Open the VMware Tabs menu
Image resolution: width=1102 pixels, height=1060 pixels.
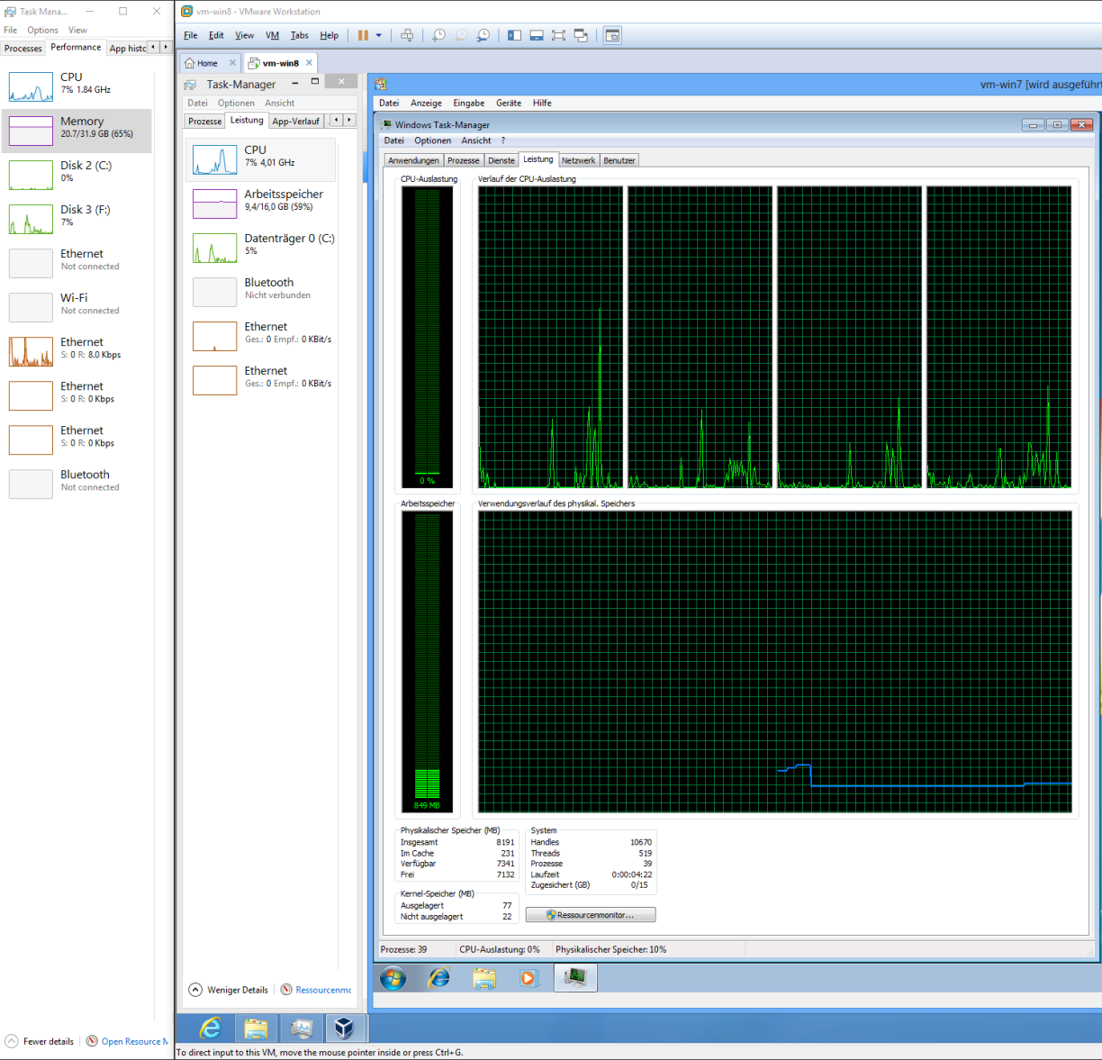(x=300, y=35)
